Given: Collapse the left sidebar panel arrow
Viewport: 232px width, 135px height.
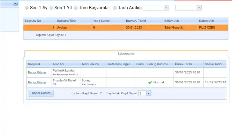Looking at the screenshot, I should point(15,4).
